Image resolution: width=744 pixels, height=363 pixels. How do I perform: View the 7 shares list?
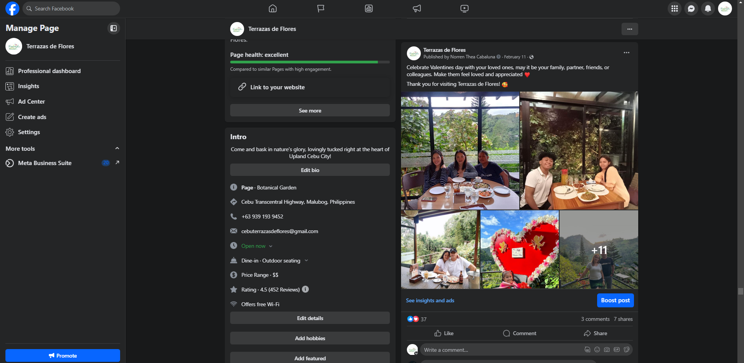[623, 319]
